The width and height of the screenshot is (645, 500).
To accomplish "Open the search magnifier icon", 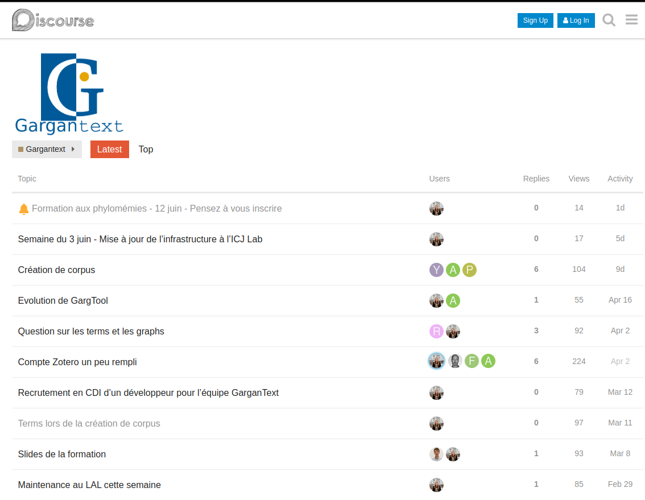I will point(609,20).
